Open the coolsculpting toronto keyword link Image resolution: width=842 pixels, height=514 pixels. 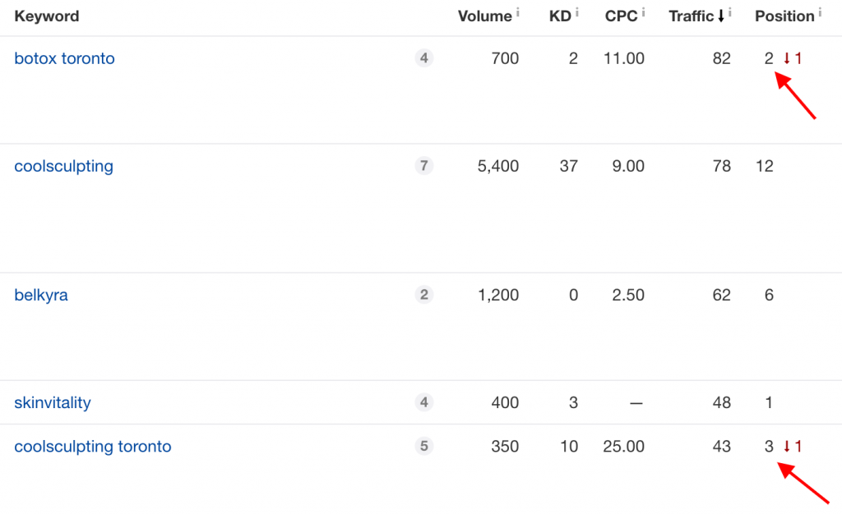tap(93, 447)
